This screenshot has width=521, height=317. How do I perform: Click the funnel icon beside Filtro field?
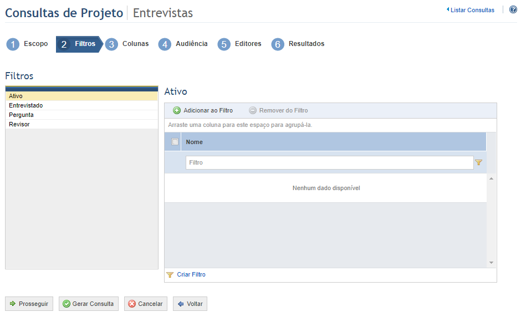point(478,162)
